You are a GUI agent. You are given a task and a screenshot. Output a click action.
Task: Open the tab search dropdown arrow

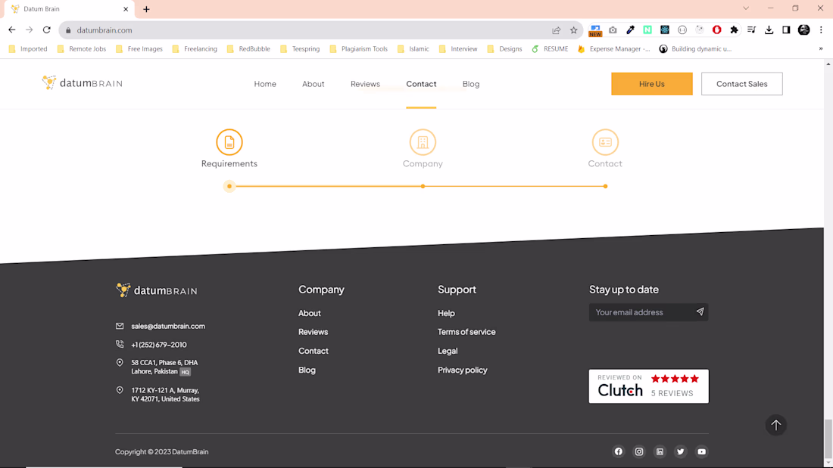tap(746, 8)
